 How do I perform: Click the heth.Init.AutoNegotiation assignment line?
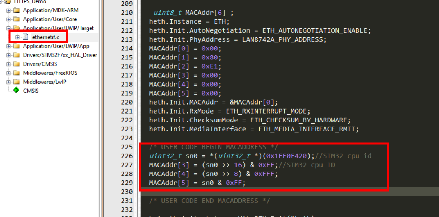260,30
